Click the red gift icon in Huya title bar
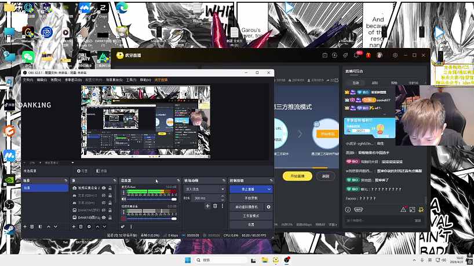This screenshot has width=474, height=266. (x=368, y=56)
